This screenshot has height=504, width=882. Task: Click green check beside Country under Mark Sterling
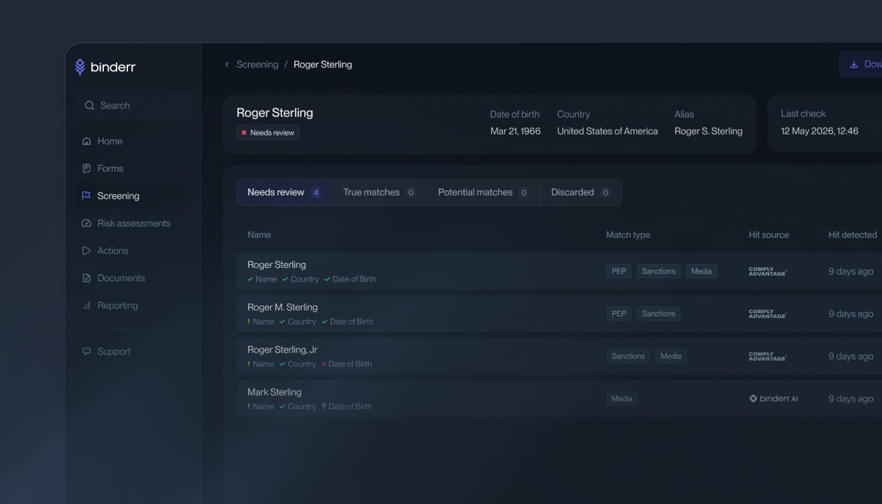coord(283,406)
